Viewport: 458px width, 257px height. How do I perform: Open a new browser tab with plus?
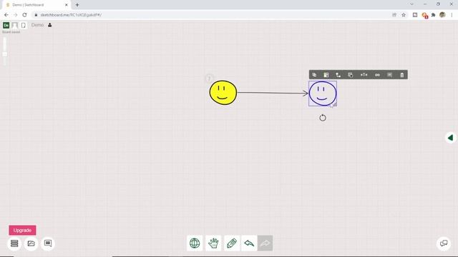tap(77, 5)
